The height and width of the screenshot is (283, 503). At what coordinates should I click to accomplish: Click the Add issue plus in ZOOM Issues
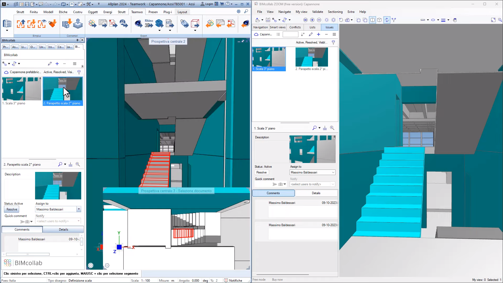(x=319, y=34)
